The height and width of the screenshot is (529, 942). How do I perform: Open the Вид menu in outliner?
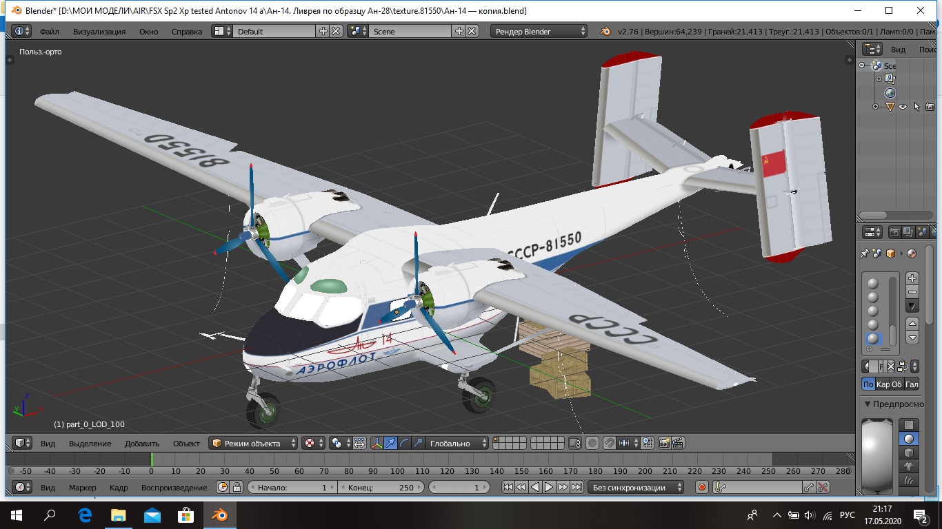pos(898,50)
